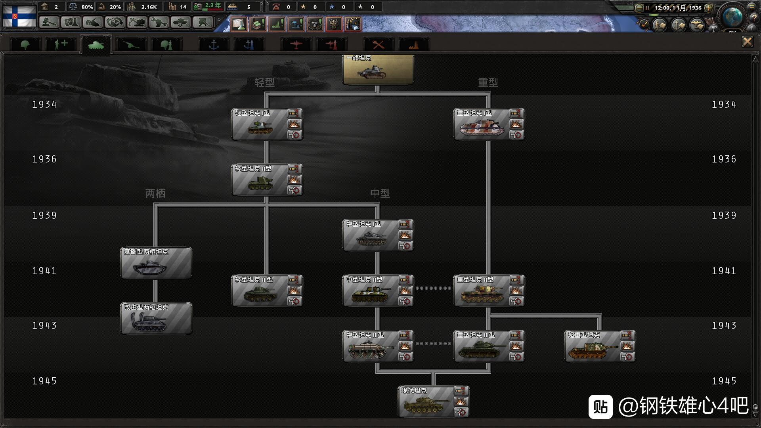
Task: Open the Logistics menu button
Action: coord(203,23)
